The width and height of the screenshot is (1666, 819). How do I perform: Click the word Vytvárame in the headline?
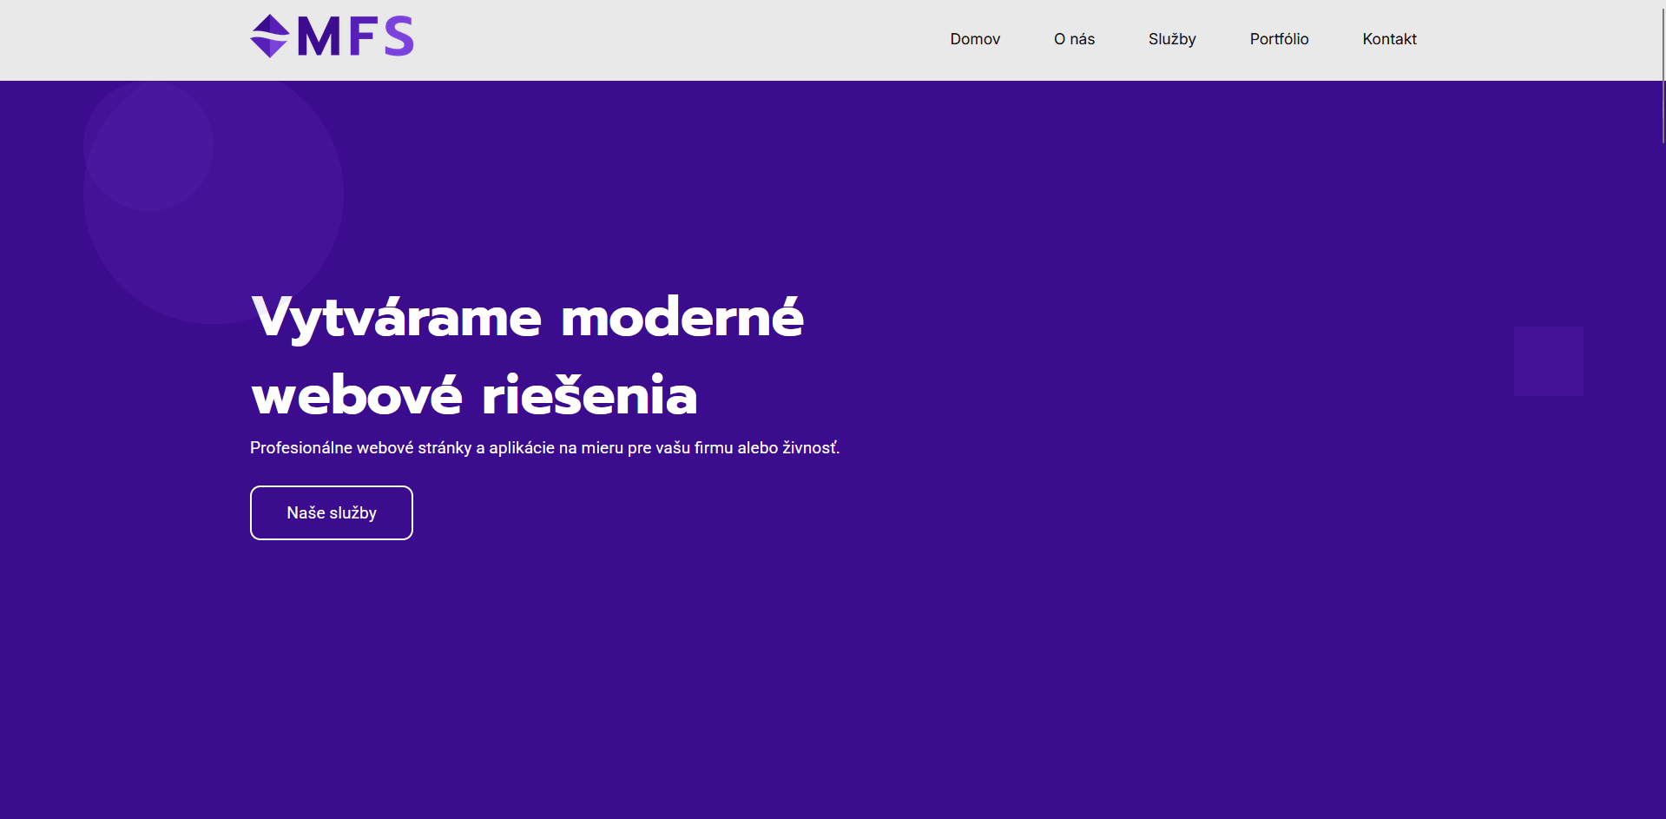[396, 318]
